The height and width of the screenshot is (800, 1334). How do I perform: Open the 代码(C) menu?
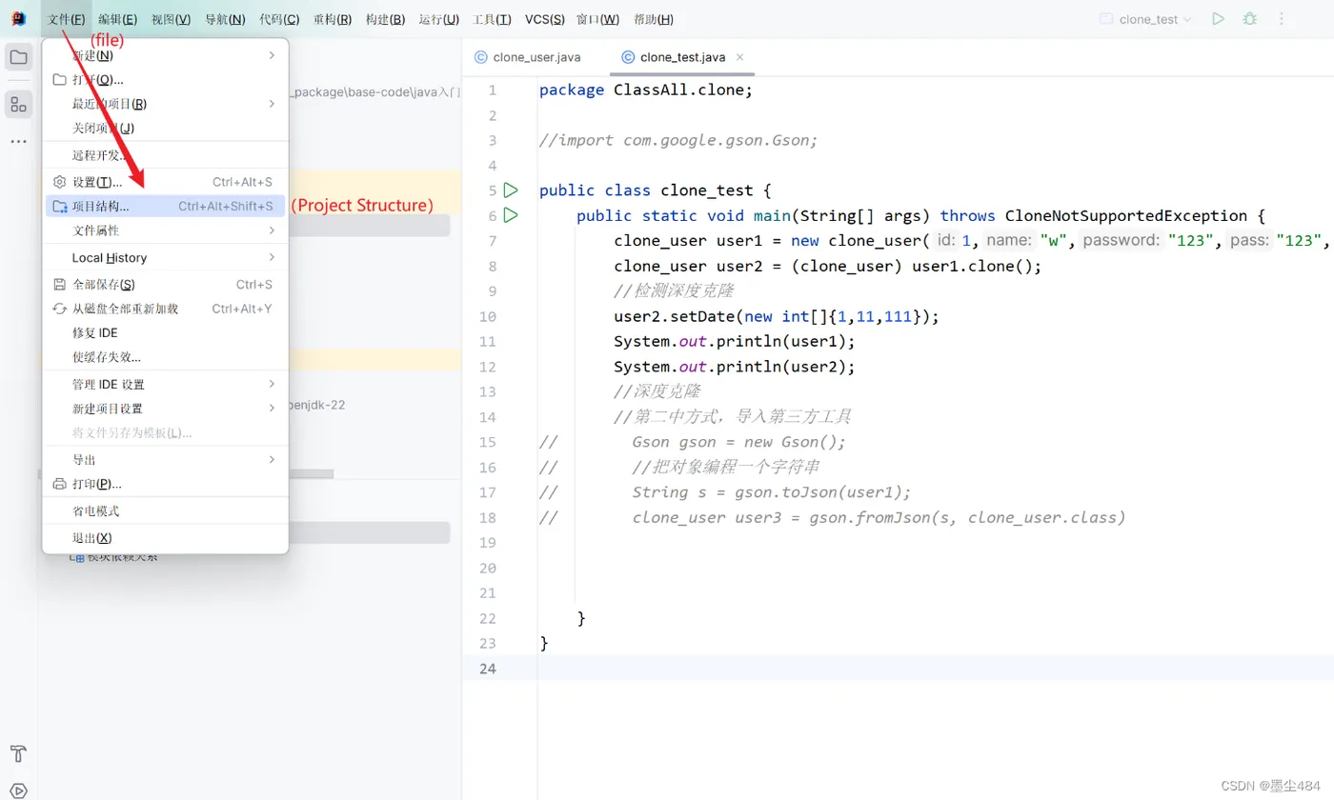(x=279, y=19)
